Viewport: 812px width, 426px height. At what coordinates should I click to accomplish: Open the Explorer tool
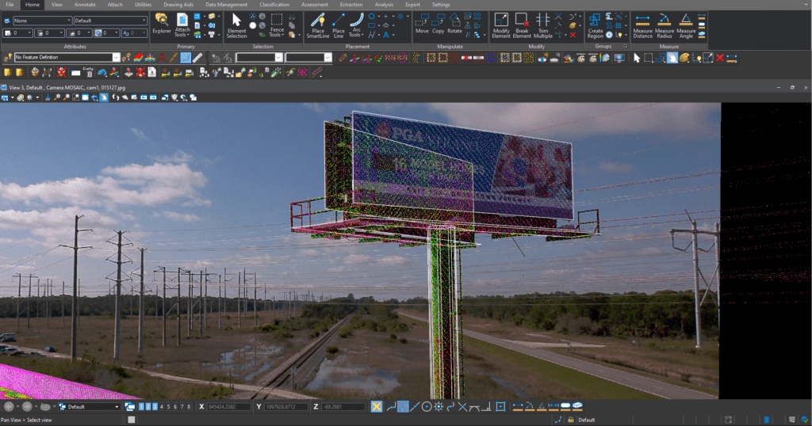162,25
